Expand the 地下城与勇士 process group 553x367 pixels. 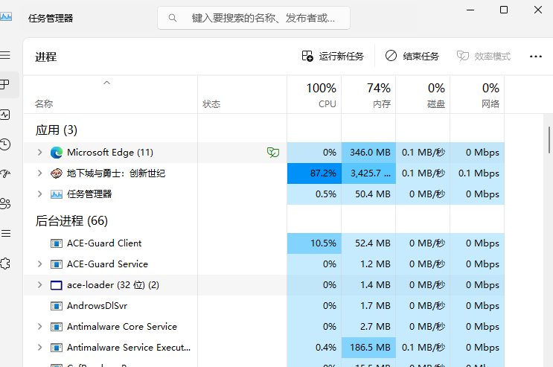(x=39, y=173)
